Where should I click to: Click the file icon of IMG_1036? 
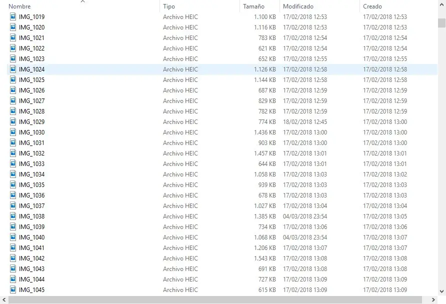[13, 195]
